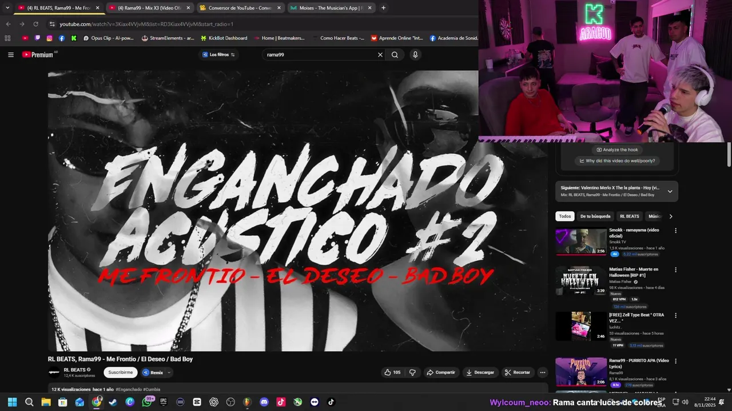732x411 pixels.
Task: Open FL Studio from the taskbar
Action: pyautogui.click(x=248, y=402)
